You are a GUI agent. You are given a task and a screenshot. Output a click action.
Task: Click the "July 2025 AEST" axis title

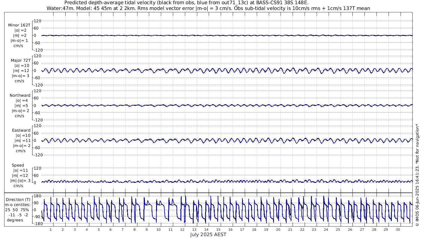tap(208, 234)
